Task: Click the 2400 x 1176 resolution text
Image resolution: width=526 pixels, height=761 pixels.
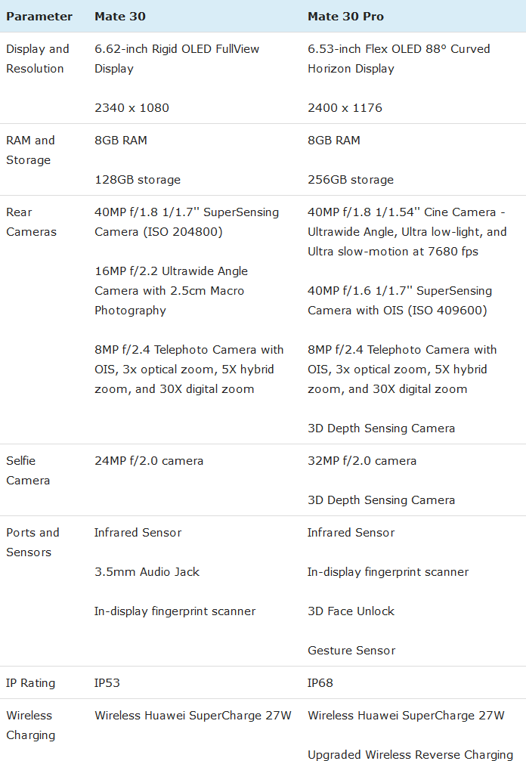Action: pos(345,107)
